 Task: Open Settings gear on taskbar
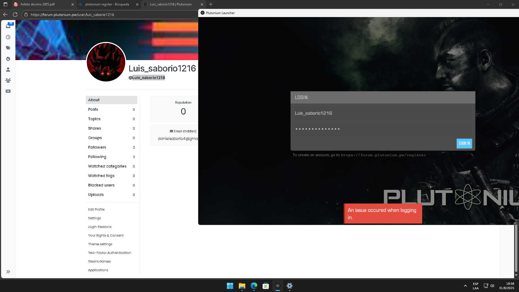coord(289,286)
